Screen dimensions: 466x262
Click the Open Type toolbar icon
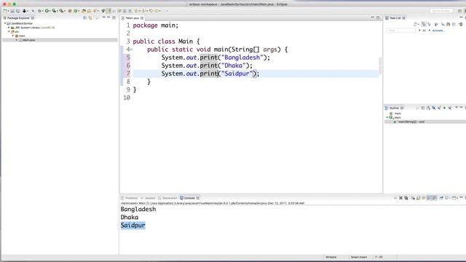coord(84,11)
